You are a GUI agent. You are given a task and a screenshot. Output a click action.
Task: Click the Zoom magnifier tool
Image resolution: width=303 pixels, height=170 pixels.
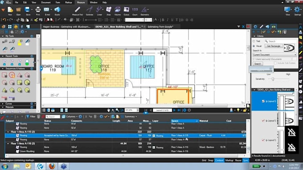118,110
